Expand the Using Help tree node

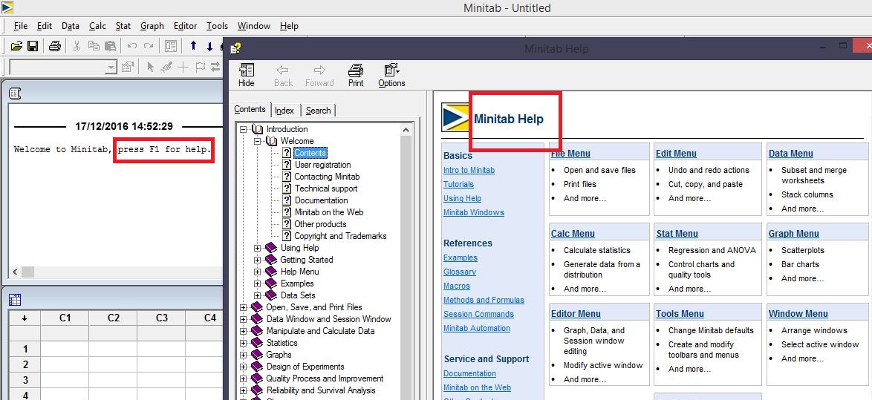[x=258, y=248]
